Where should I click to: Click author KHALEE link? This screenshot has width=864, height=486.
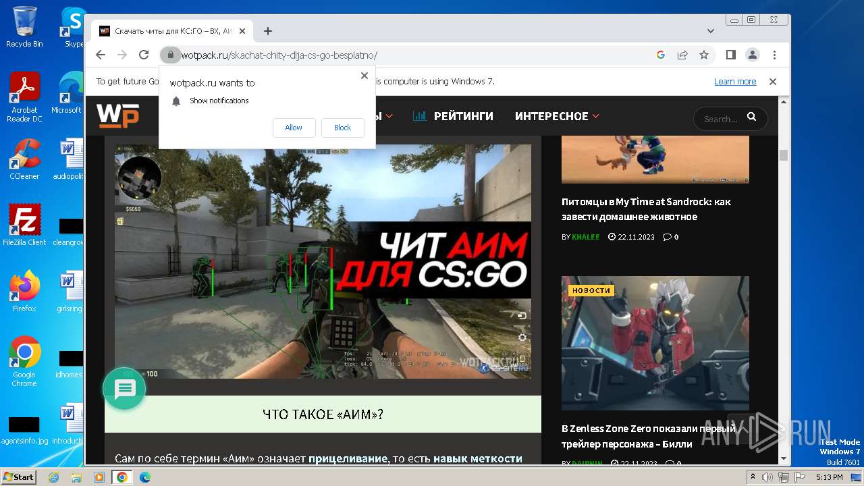pyautogui.click(x=586, y=237)
